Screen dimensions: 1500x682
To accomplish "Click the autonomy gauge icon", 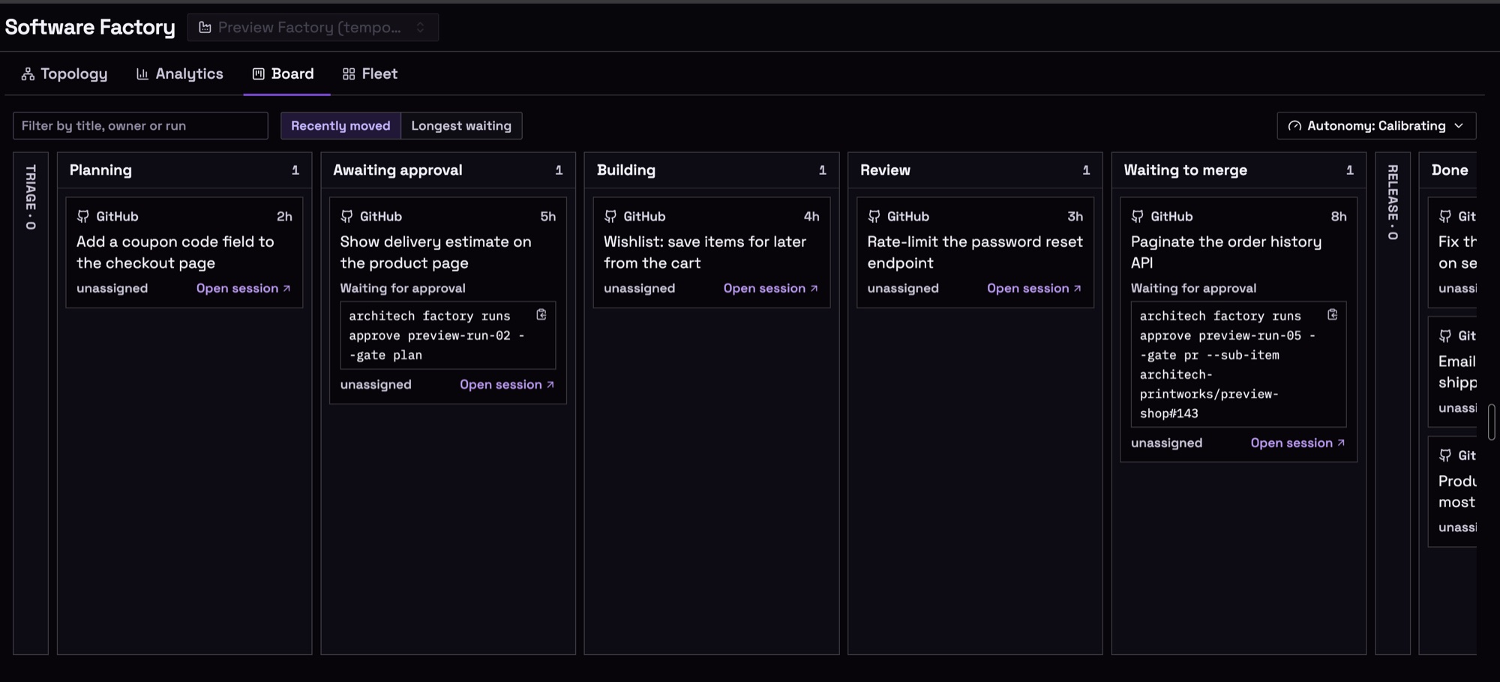I will pyautogui.click(x=1294, y=125).
